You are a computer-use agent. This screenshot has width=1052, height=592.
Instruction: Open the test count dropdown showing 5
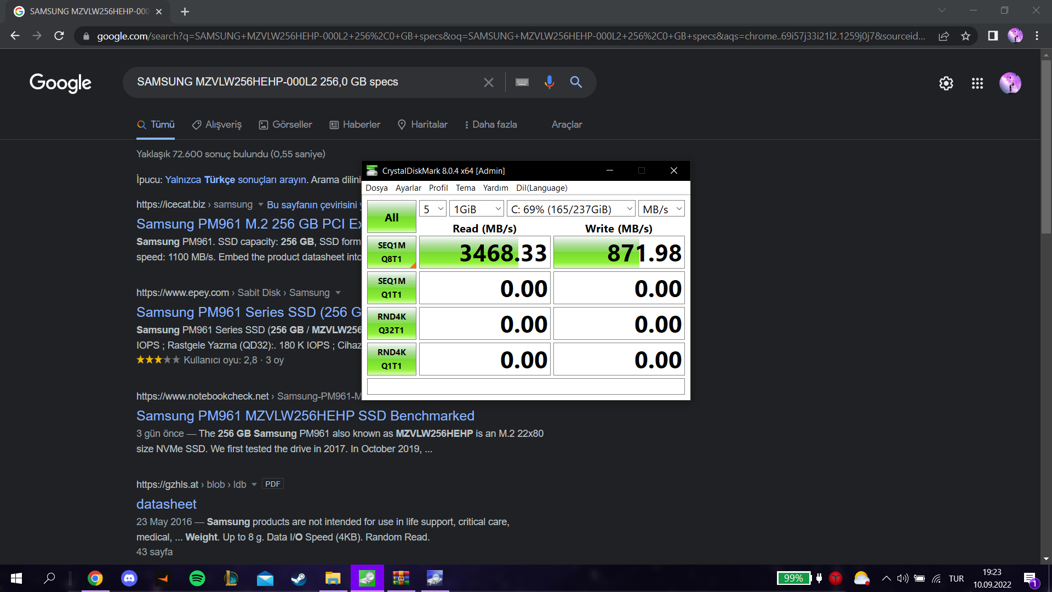433,209
